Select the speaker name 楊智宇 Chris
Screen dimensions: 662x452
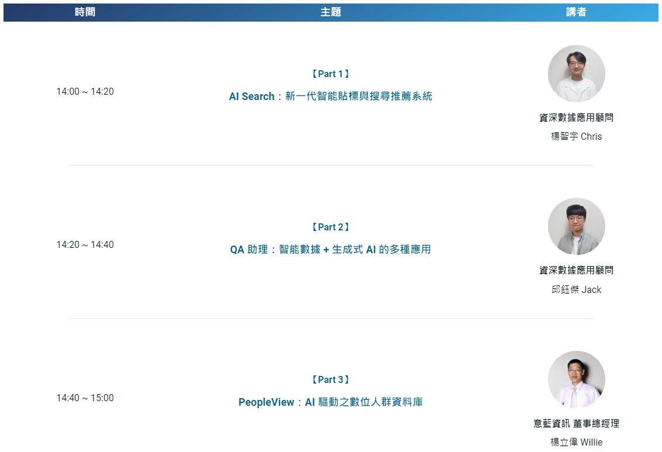point(576,136)
